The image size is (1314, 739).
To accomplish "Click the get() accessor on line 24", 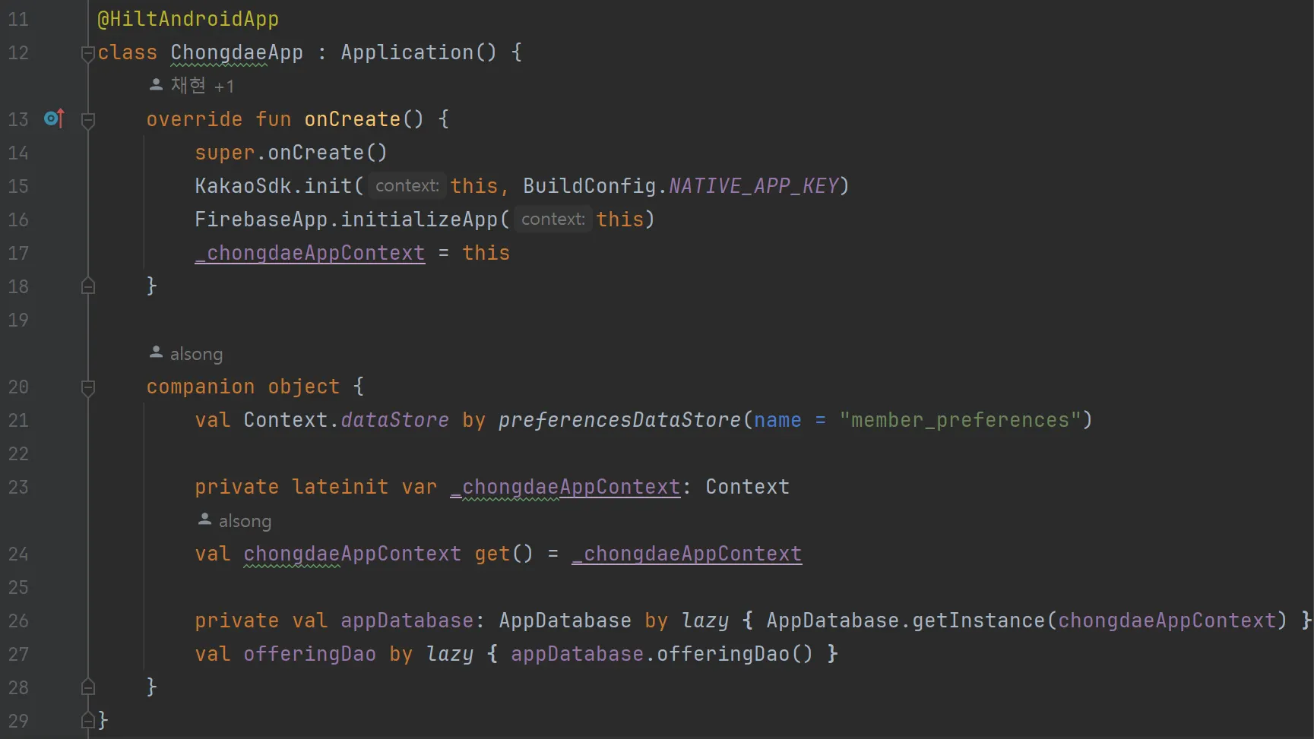I will point(505,554).
